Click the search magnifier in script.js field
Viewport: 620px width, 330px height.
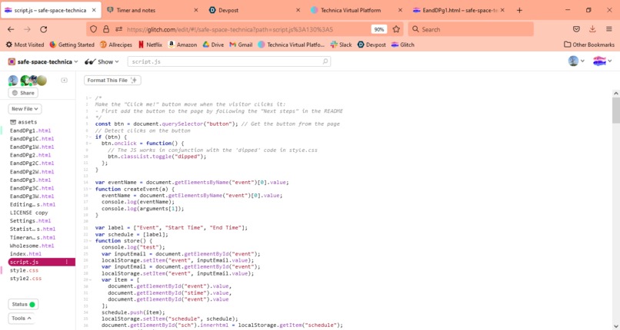coord(325,61)
